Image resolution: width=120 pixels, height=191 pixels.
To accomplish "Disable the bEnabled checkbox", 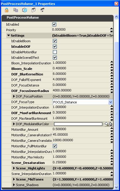I will [x=54, y=24].
